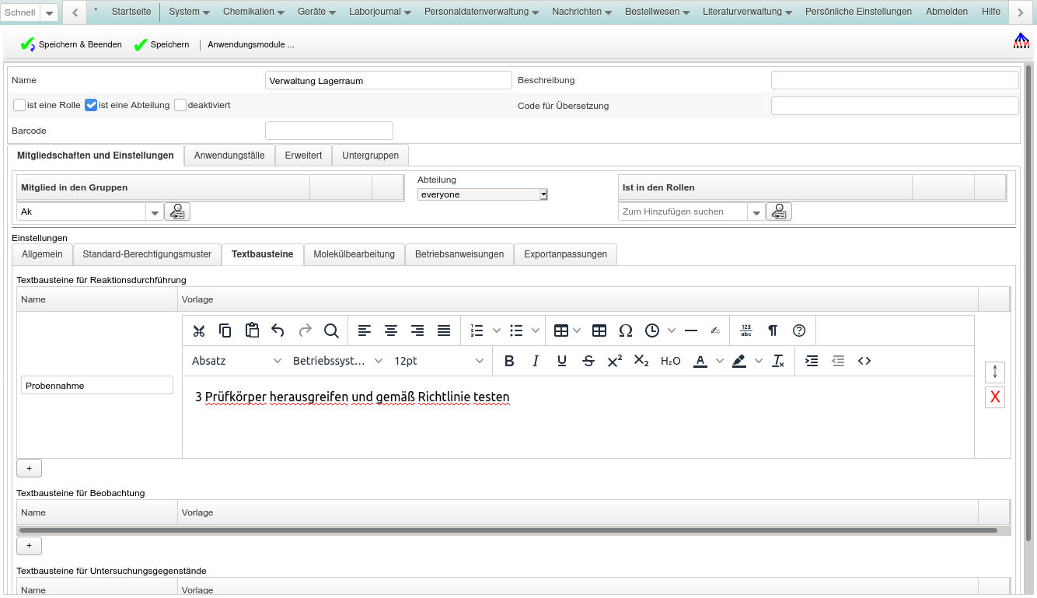Viewport: 1037px width, 598px height.
Task: Open source code view icon
Action: 864,361
